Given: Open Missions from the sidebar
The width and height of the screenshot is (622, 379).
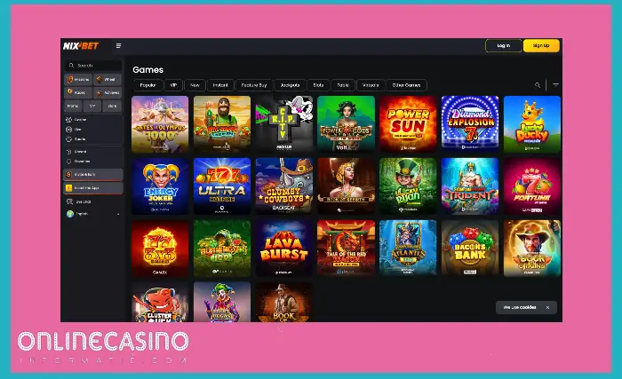Looking at the screenshot, I should tap(78, 80).
